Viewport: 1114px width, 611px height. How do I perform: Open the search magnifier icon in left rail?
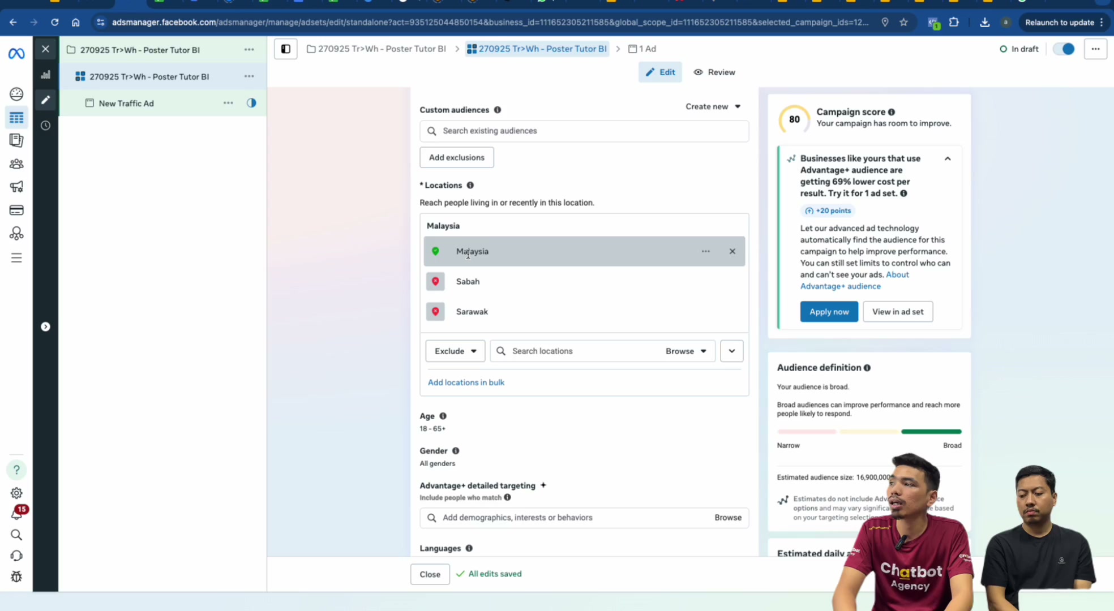[x=16, y=535]
